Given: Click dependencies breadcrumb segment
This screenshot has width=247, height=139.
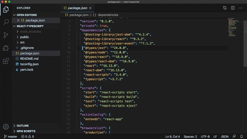Looking at the screenshot, I should click(x=108, y=15).
